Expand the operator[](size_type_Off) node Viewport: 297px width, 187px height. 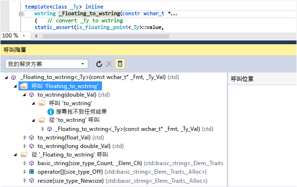(x=25, y=172)
